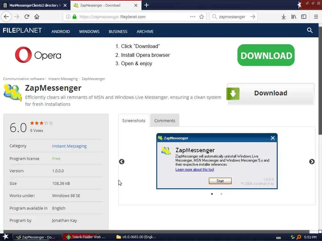Image resolution: width=322 pixels, height=241 pixels.
Task: Open the BUSINESS menu item
Action: coord(118,32)
